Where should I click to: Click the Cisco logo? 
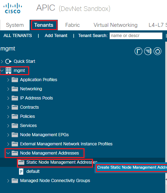click(13, 8)
